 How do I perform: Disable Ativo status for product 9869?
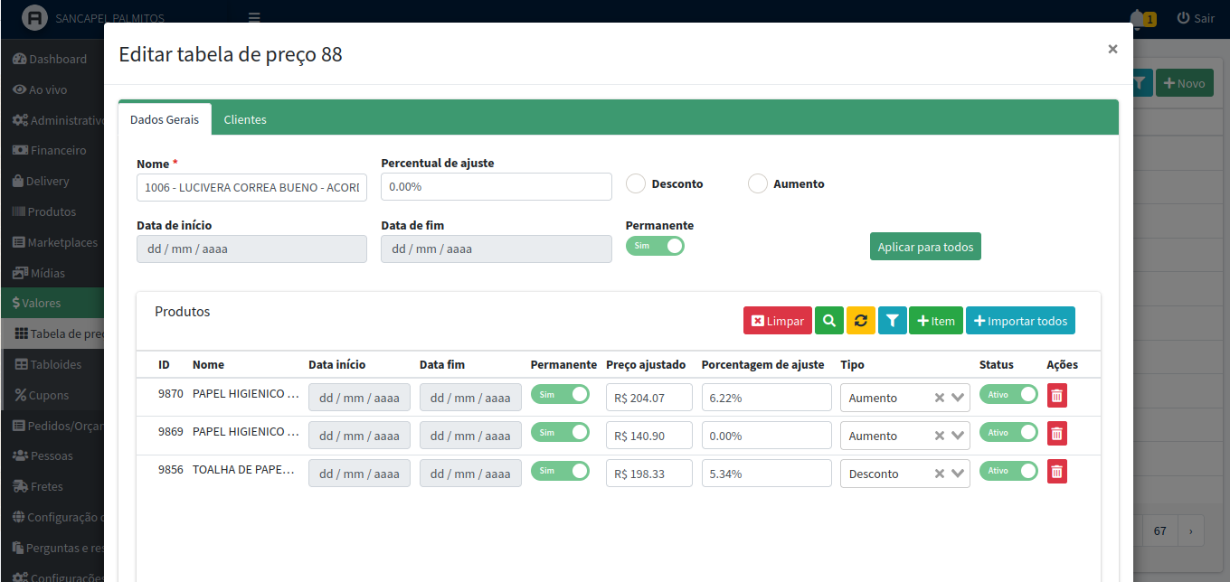[x=1008, y=432]
